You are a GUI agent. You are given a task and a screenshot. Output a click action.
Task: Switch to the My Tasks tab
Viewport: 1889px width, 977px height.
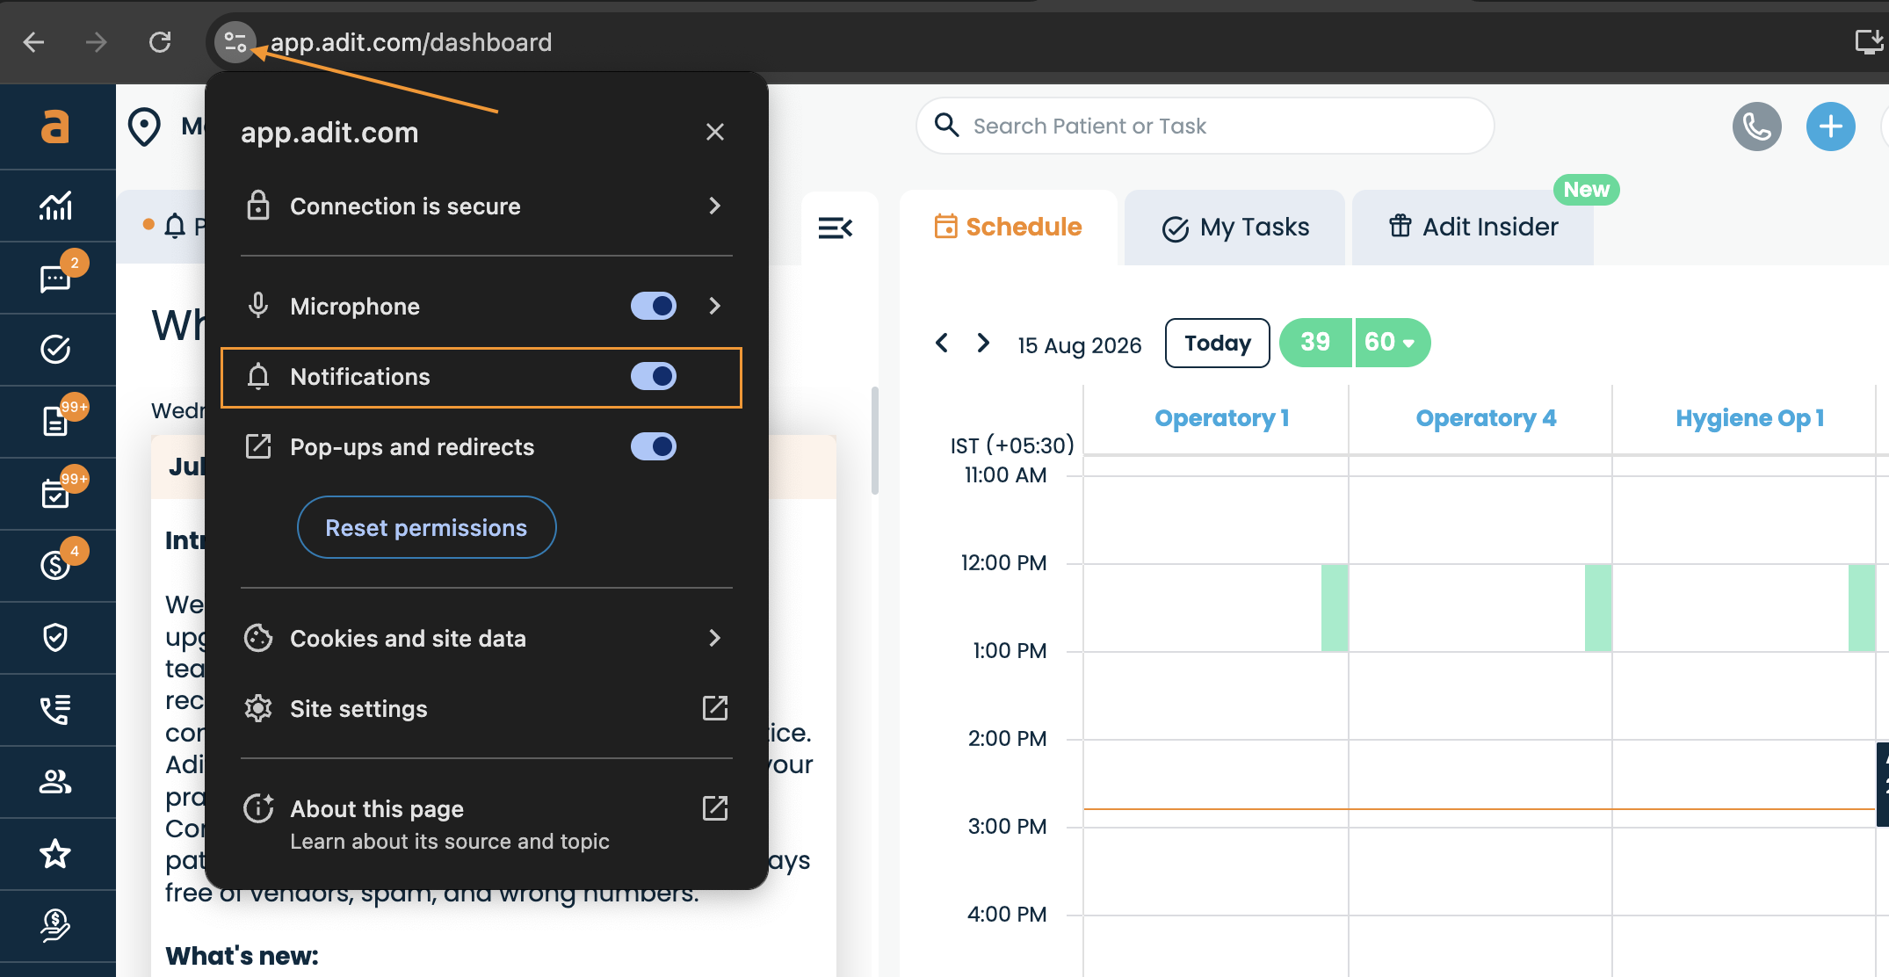(1235, 228)
